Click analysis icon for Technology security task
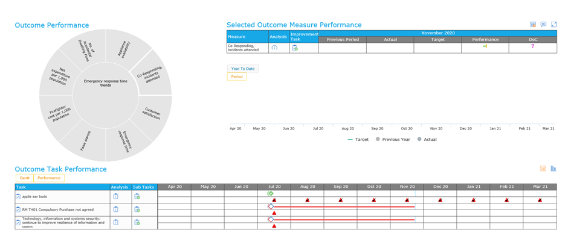 pos(115,222)
